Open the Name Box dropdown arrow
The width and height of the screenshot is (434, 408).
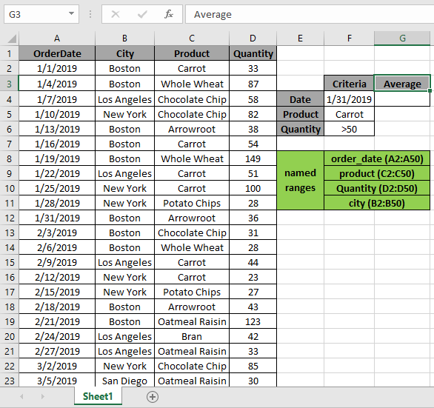pyautogui.click(x=71, y=13)
